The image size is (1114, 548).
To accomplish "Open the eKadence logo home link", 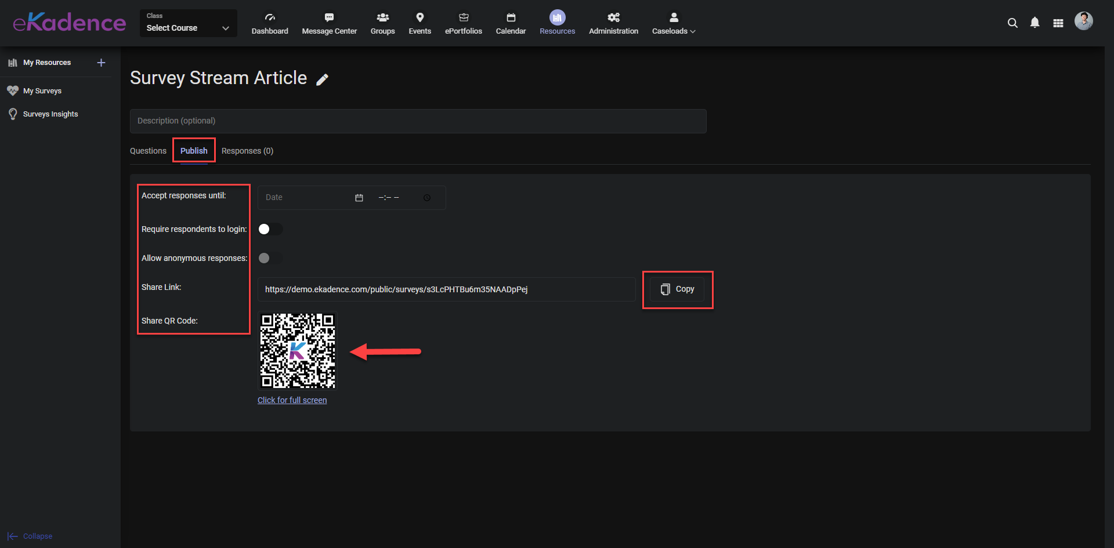I will (70, 23).
